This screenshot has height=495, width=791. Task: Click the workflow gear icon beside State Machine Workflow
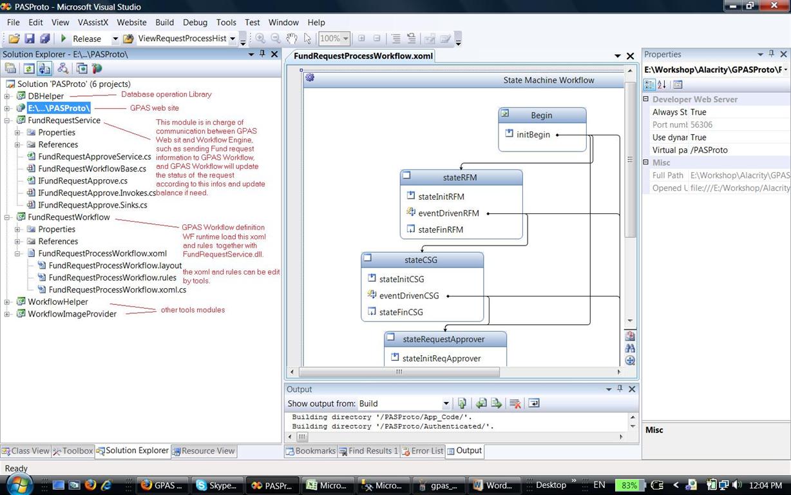tap(310, 78)
